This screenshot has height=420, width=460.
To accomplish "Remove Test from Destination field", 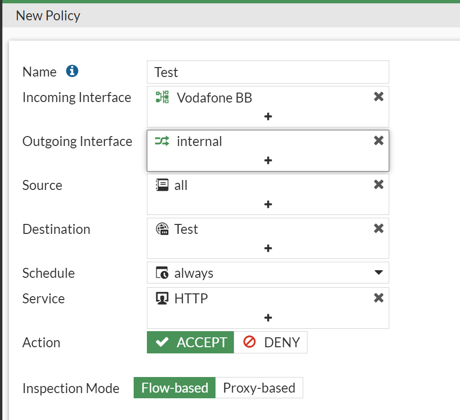I will click(x=378, y=229).
